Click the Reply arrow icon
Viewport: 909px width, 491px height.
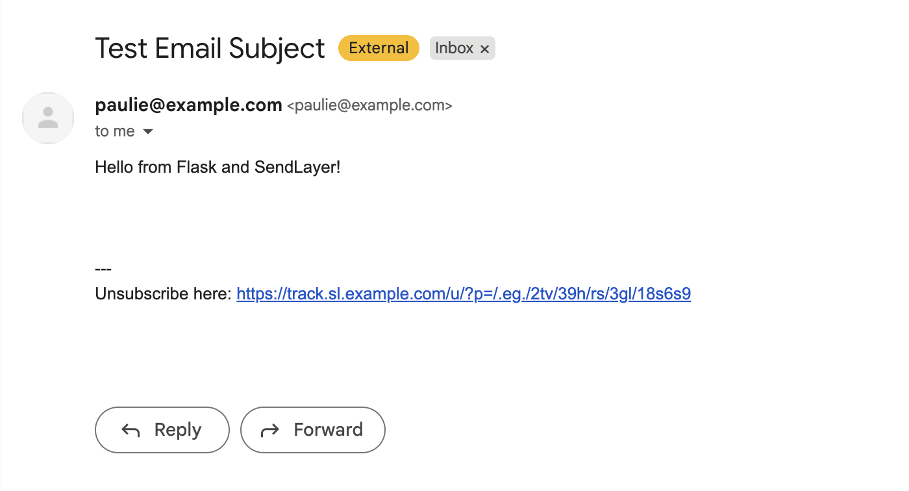coord(131,429)
